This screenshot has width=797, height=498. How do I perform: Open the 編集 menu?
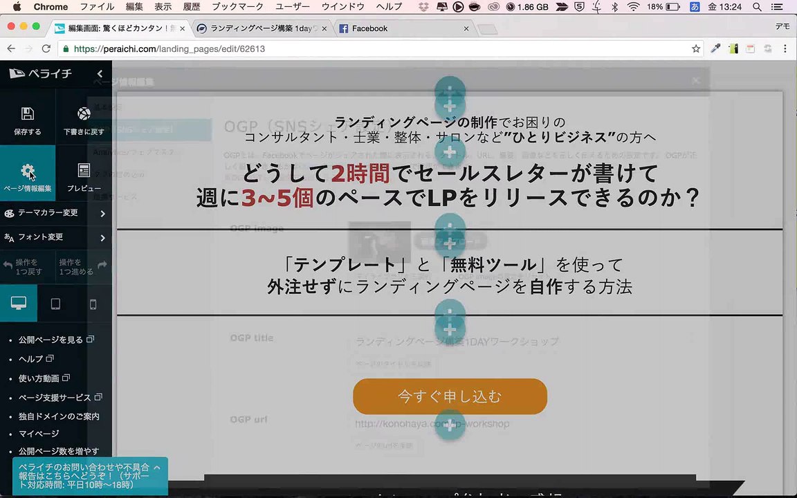coord(134,7)
